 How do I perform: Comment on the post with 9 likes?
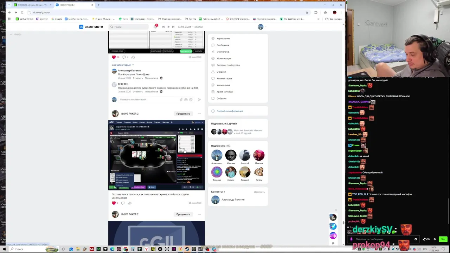click(x=123, y=203)
